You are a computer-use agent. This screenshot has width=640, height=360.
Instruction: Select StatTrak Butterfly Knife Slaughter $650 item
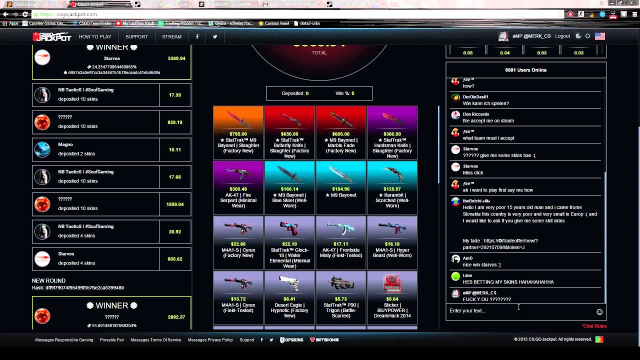click(289, 132)
